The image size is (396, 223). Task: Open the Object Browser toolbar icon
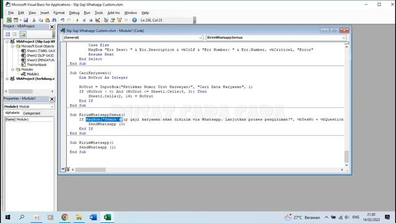119,20
